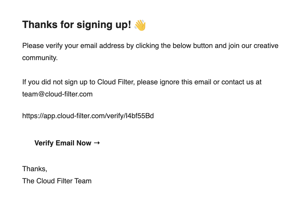The image size is (299, 203).
Task: Open the team@cloud-filter.com email address
Action: coord(57,94)
